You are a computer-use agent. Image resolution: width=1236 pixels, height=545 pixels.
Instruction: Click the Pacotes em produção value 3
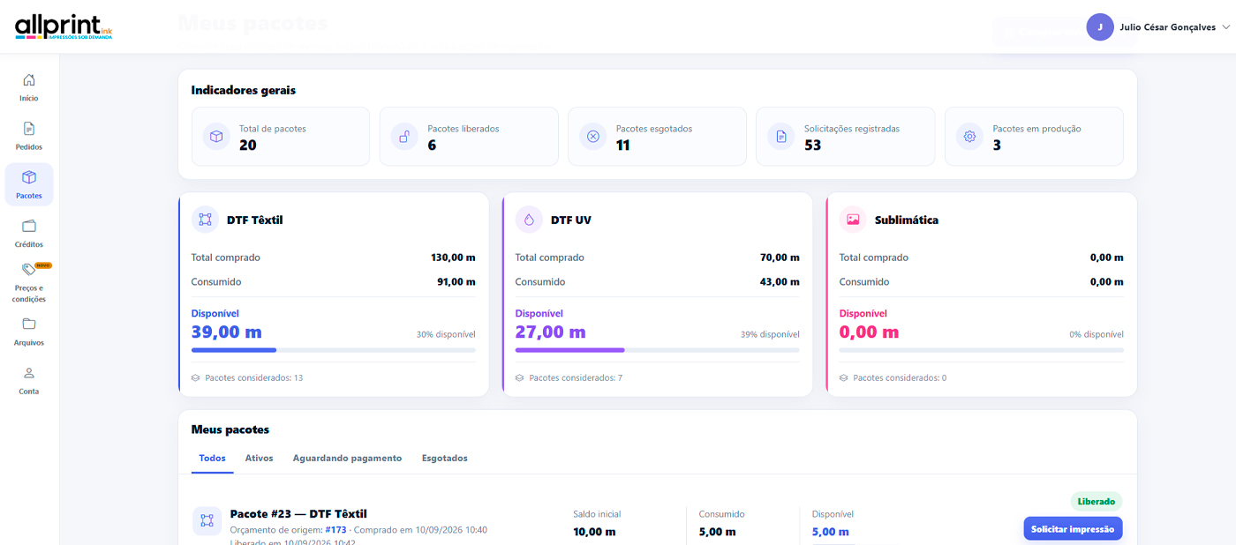(997, 146)
